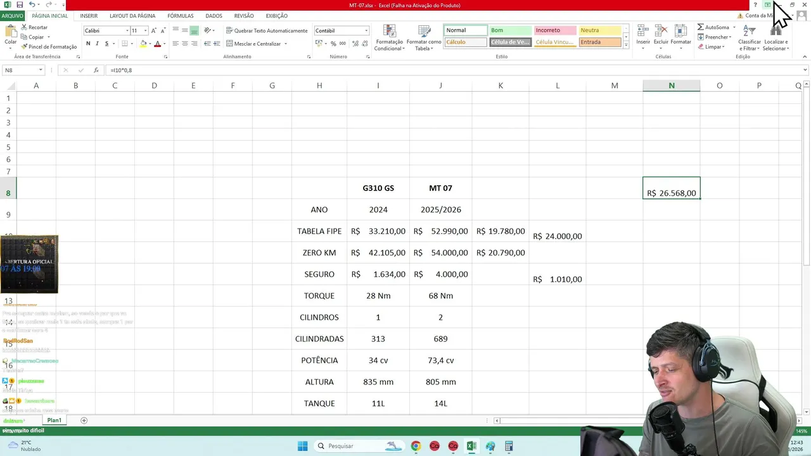Viewport: 811px width, 456px height.
Task: Open Formatação Condicional menu
Action: 389,38
